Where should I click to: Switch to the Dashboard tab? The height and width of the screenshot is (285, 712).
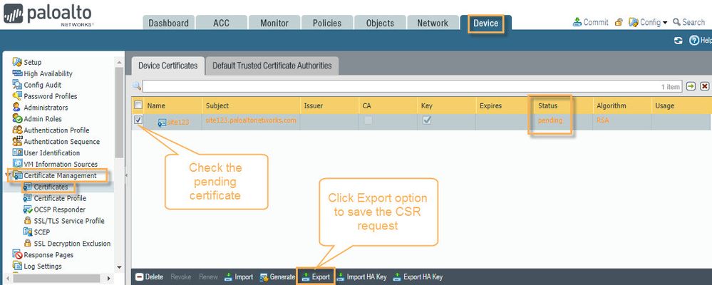pyautogui.click(x=168, y=23)
